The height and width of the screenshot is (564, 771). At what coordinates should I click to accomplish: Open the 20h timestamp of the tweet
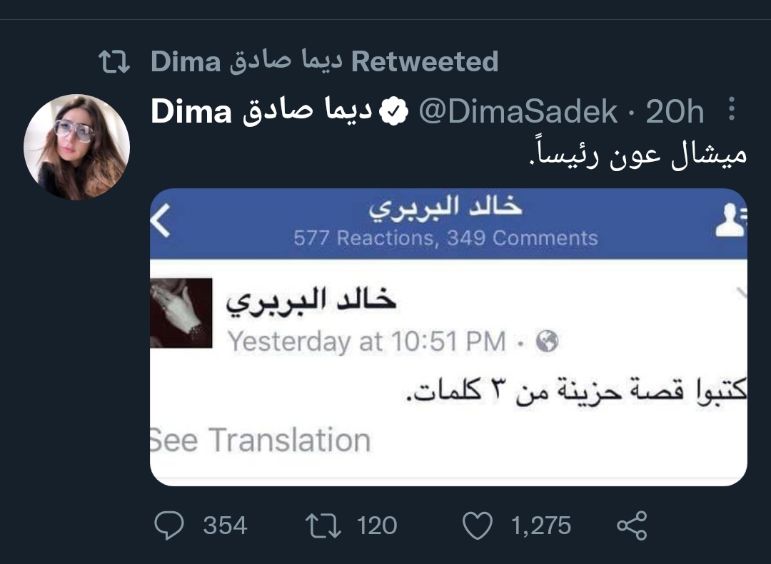675,111
